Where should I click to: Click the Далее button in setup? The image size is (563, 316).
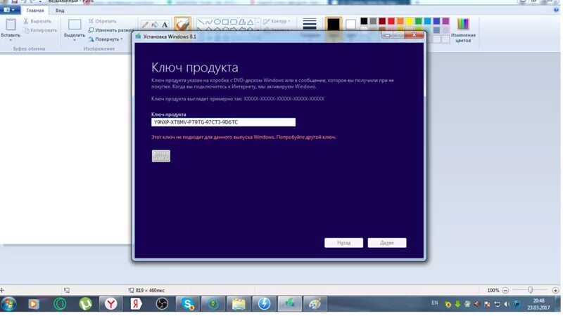point(387,242)
